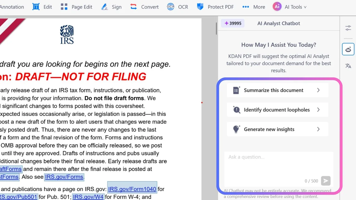Click the send message arrow button
The height and width of the screenshot is (200, 356).
coord(326,181)
